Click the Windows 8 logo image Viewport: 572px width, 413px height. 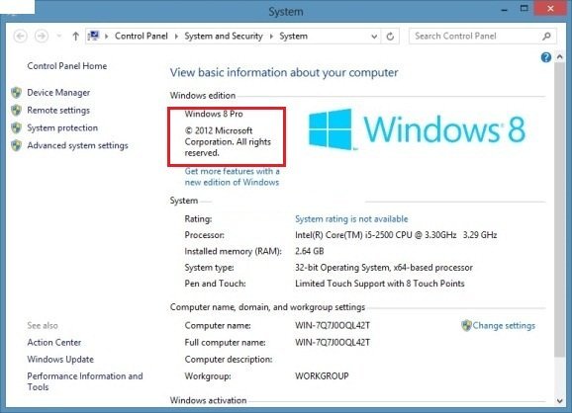click(x=417, y=128)
